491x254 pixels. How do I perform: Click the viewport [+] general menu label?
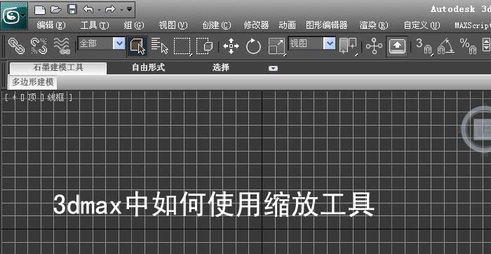[14, 98]
